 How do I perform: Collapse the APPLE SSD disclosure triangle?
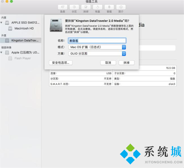[1, 23]
